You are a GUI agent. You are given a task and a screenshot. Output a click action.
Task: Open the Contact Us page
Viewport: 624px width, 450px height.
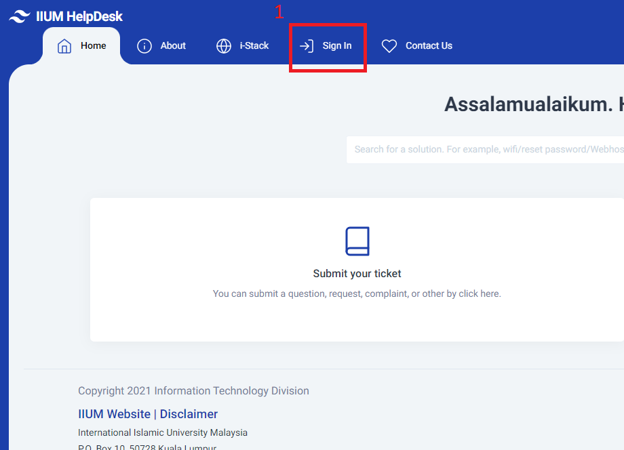pyautogui.click(x=429, y=46)
